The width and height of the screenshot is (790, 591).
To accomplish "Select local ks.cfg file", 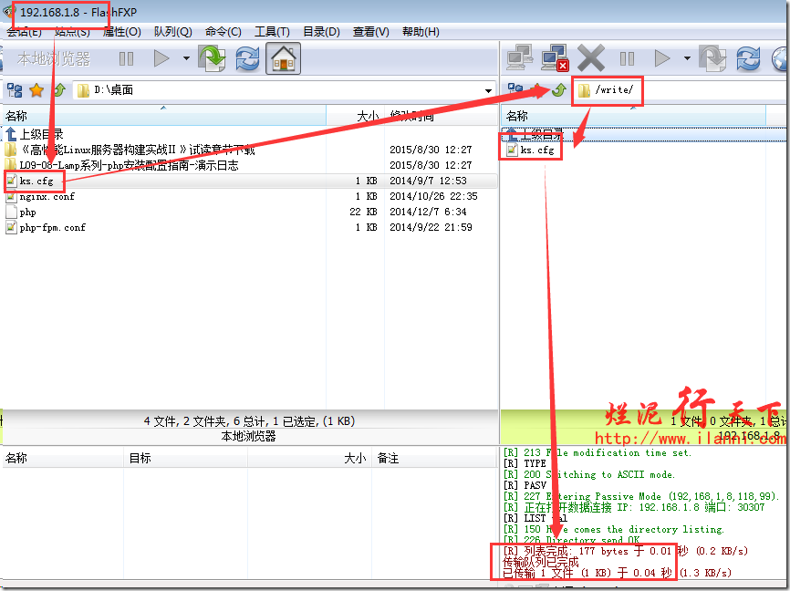I will point(30,181).
